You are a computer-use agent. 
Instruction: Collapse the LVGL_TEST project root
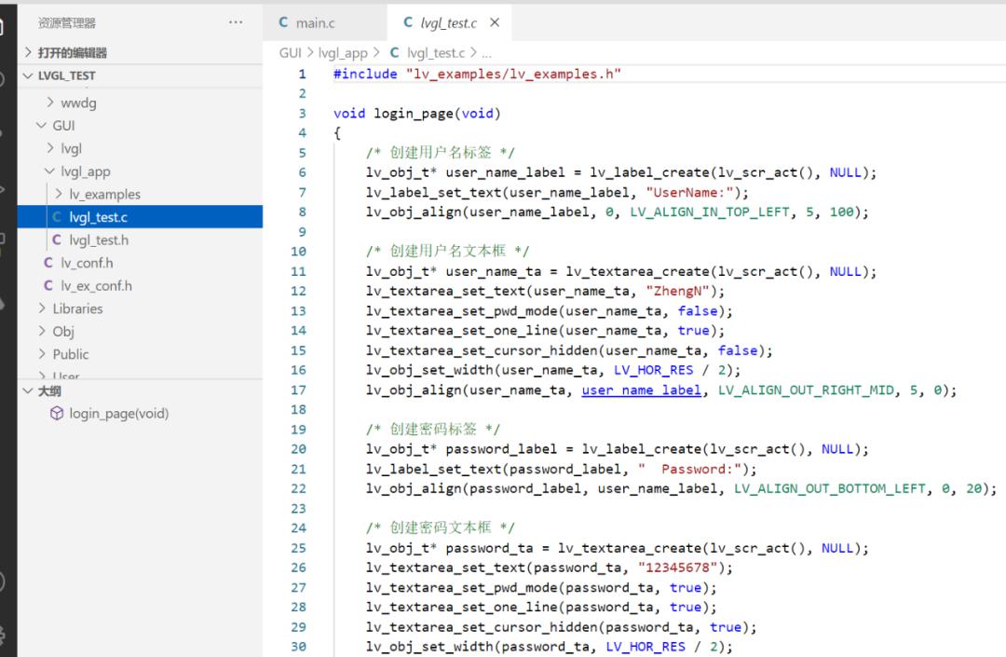28,75
